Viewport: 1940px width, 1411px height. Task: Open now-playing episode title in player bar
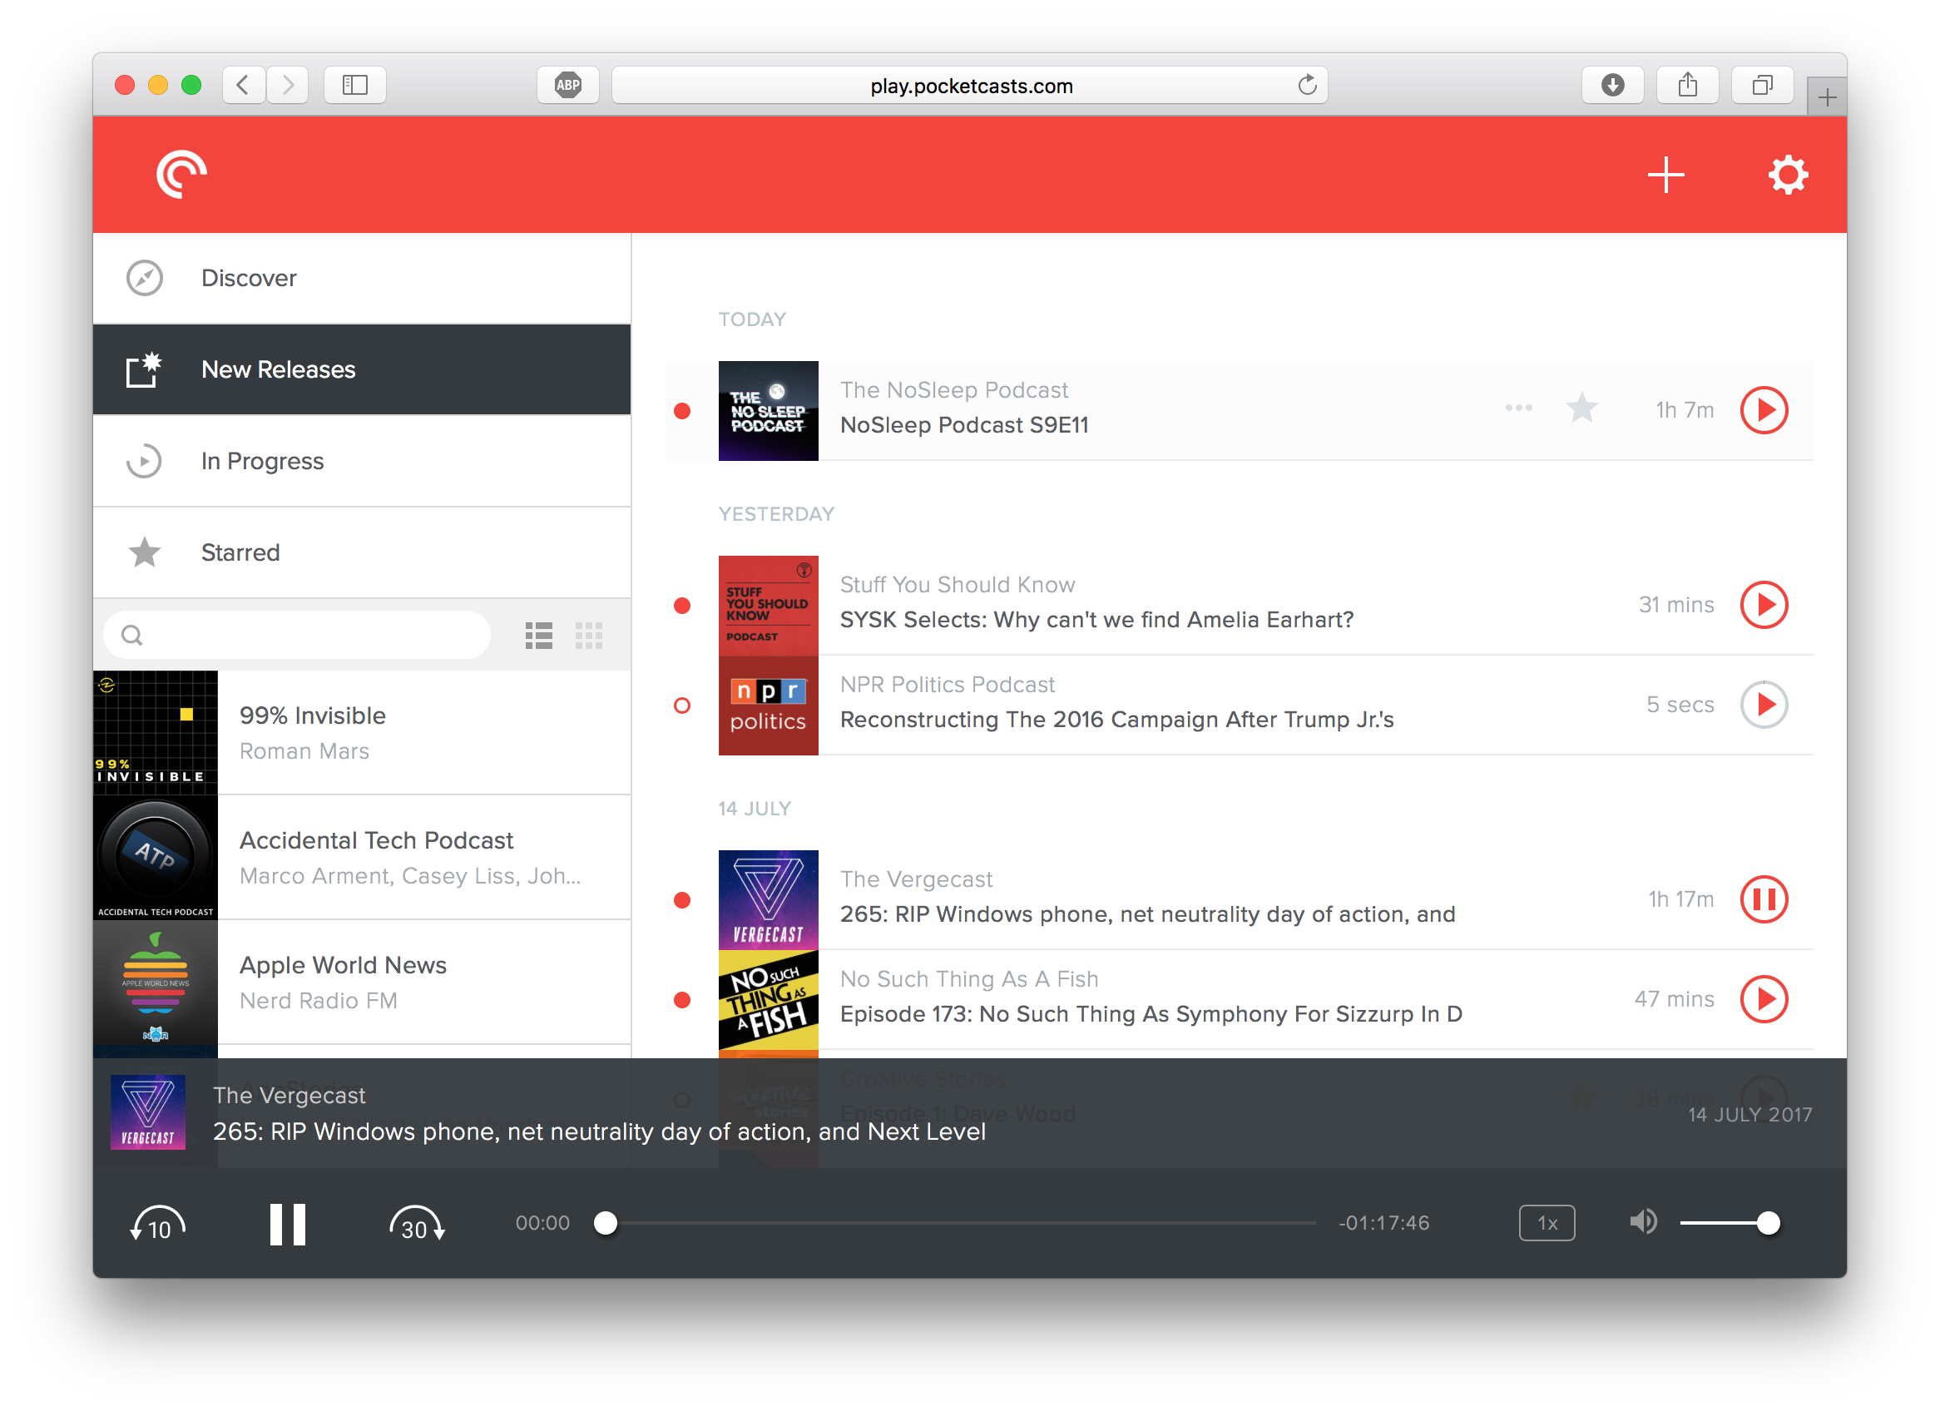599,1132
